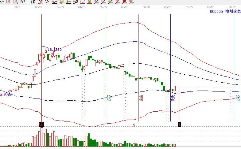Click the red dollar sign marker
Image resolution: width=241 pixels, height=149 pixels.
[x=134, y=125]
